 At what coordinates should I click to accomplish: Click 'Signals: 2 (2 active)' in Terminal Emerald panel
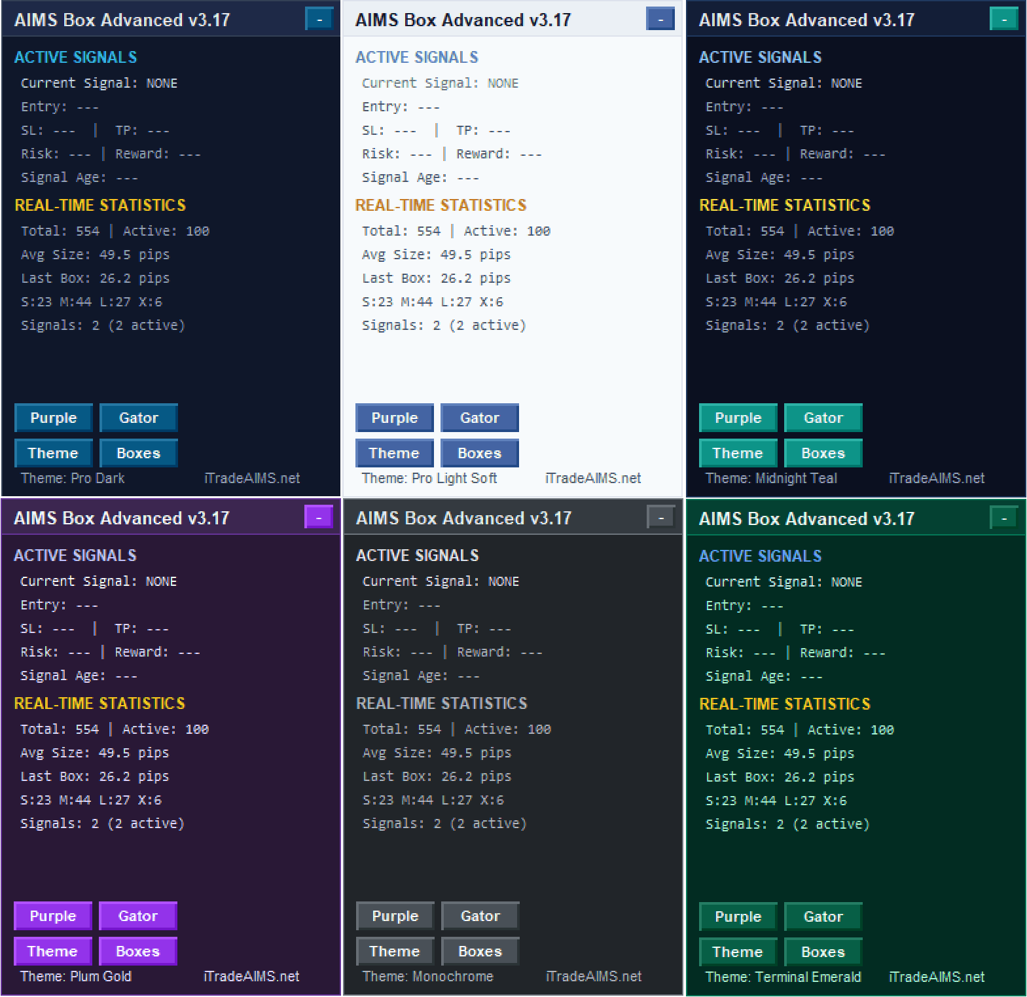coord(787,824)
